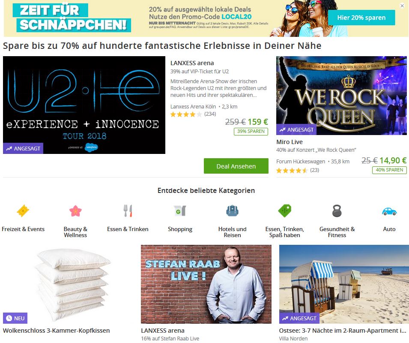Click the LANXESS arena U2 deal title
This screenshot has width=409, height=343.
(192, 63)
